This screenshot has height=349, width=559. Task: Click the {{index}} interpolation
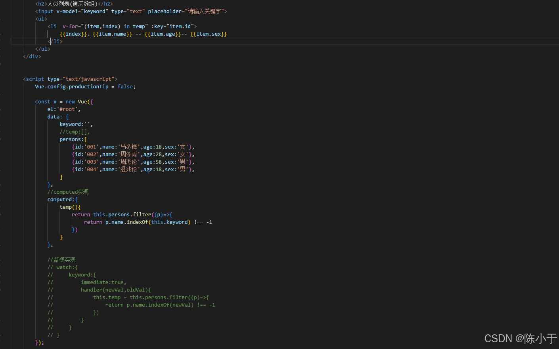[x=73, y=34]
